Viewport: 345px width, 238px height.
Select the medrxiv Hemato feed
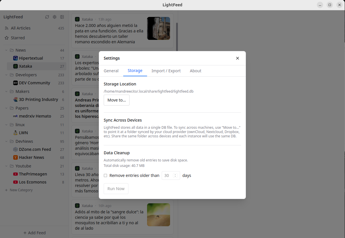click(x=36, y=116)
